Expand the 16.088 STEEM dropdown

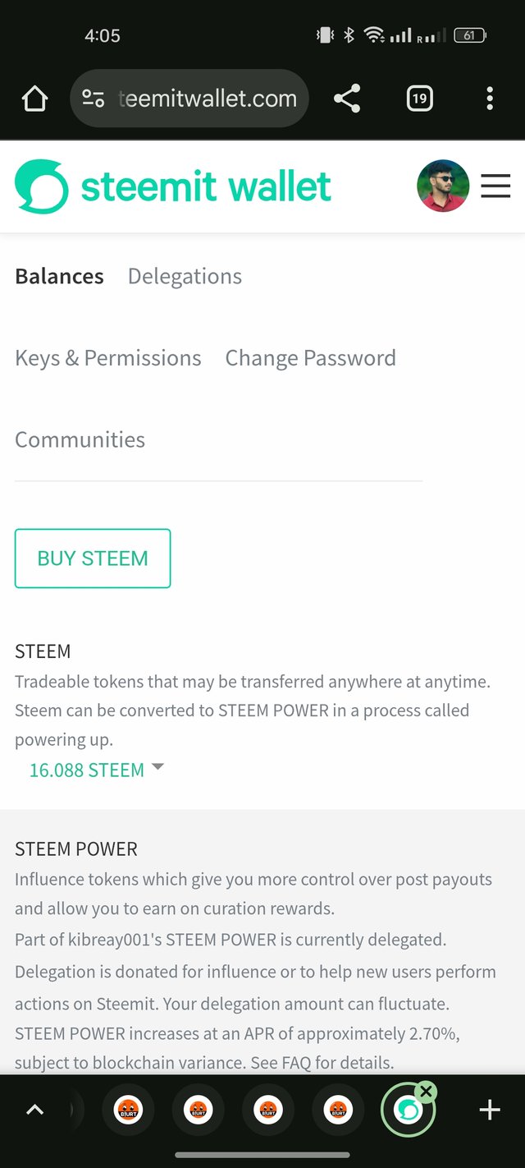[x=97, y=770]
